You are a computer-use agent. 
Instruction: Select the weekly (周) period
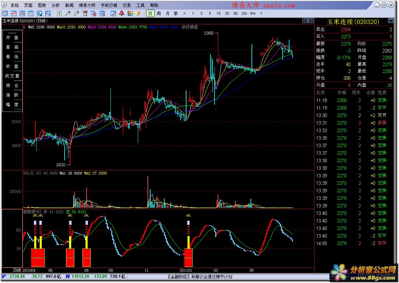tap(159, 13)
